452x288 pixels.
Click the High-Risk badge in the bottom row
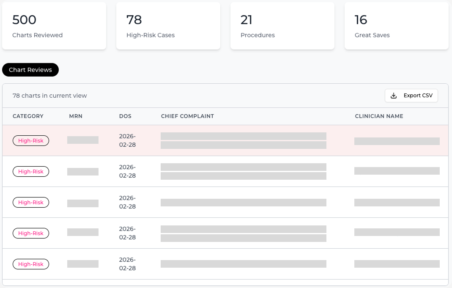(30, 264)
